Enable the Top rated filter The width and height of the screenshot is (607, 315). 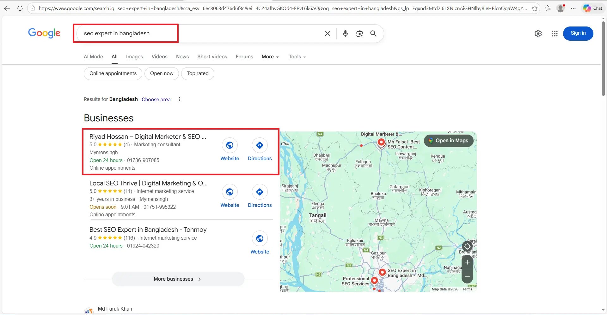click(x=197, y=73)
